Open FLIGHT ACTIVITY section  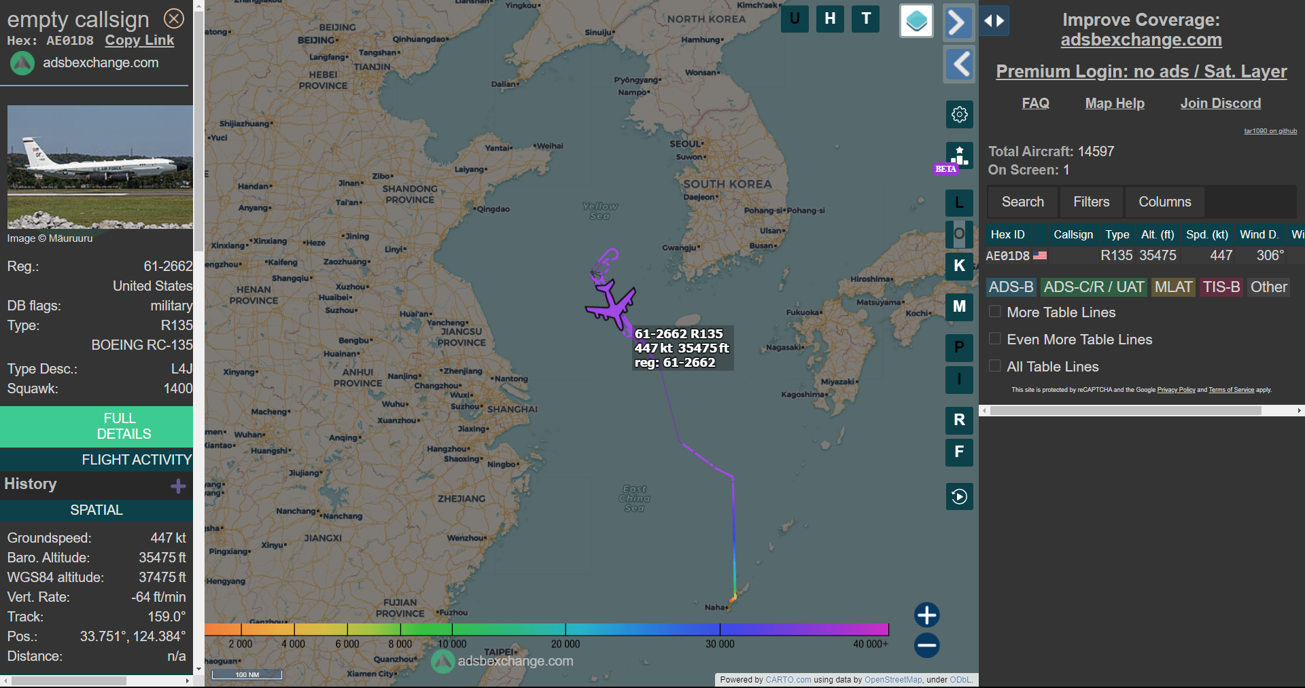click(x=97, y=460)
